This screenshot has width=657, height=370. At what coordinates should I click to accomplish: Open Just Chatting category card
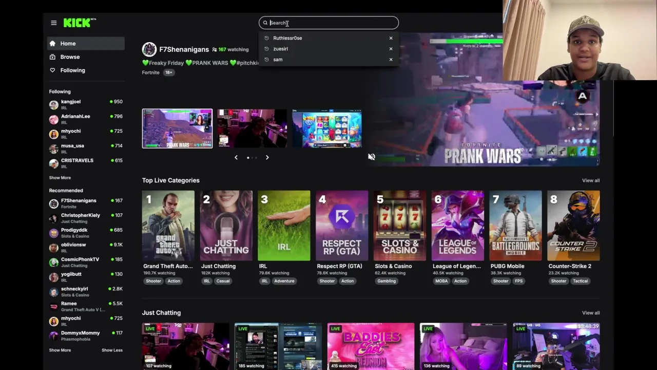226,226
